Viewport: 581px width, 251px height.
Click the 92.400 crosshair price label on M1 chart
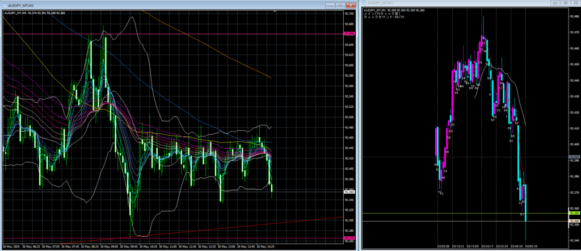click(575, 157)
